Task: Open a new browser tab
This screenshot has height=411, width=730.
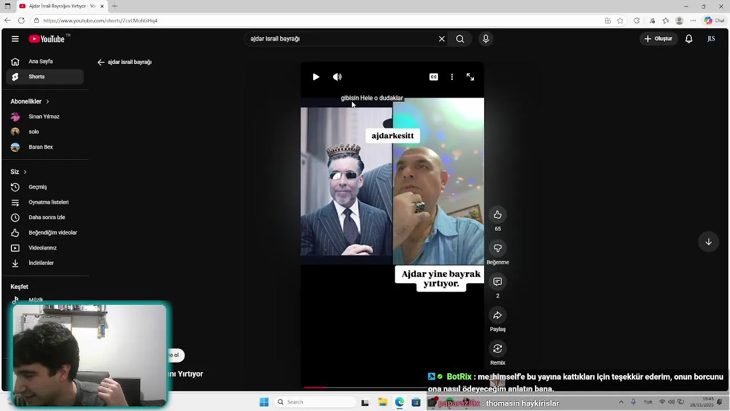Action: tap(115, 6)
